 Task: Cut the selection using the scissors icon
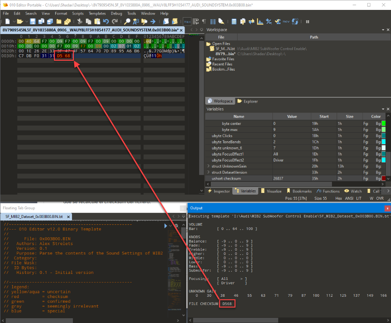(x=80, y=22)
